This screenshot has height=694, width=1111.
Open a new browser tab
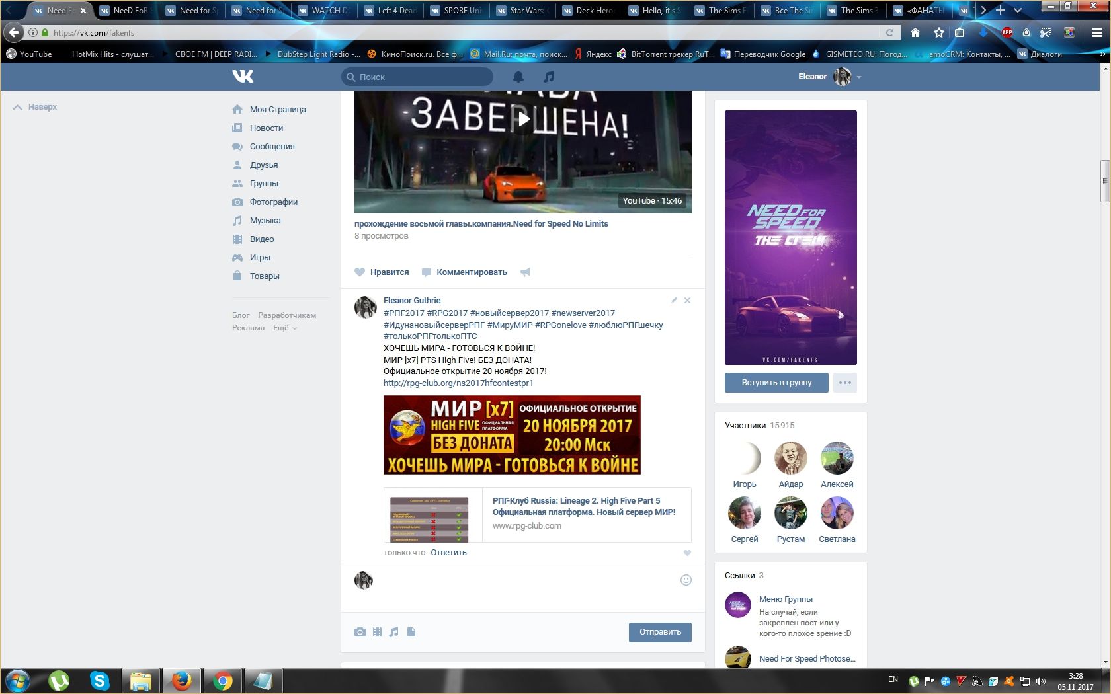click(x=1001, y=10)
